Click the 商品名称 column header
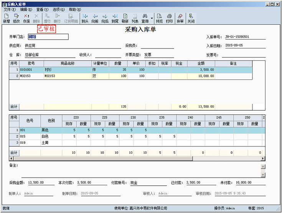The image size is (282, 213). pyautogui.click(x=68, y=63)
